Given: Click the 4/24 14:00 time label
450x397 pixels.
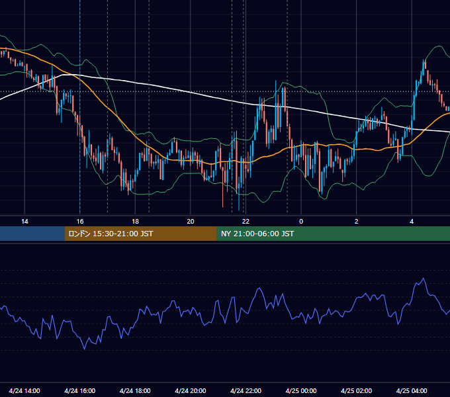Looking at the screenshot, I should click(24, 390).
